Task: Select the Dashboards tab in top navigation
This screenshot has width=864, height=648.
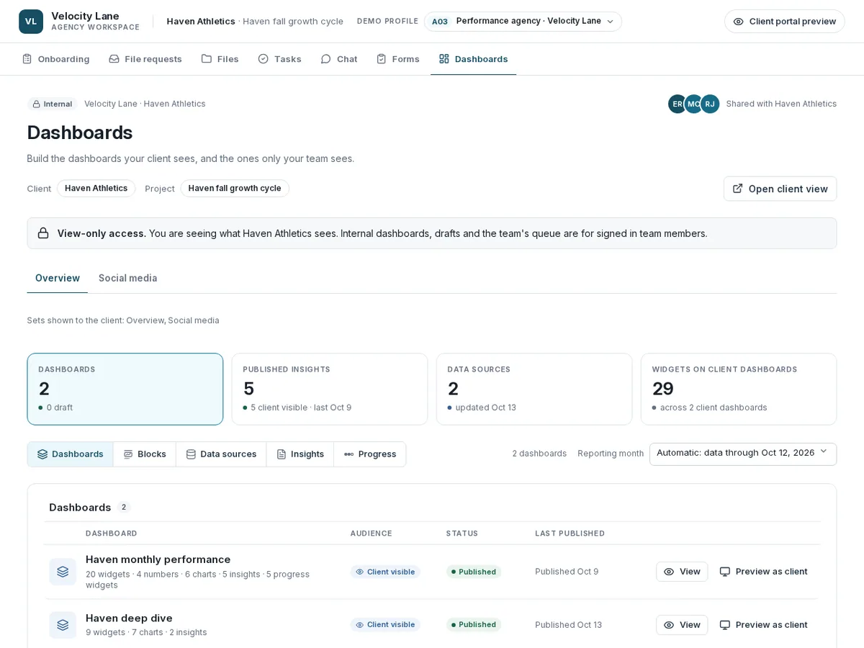Action: pyautogui.click(x=473, y=59)
